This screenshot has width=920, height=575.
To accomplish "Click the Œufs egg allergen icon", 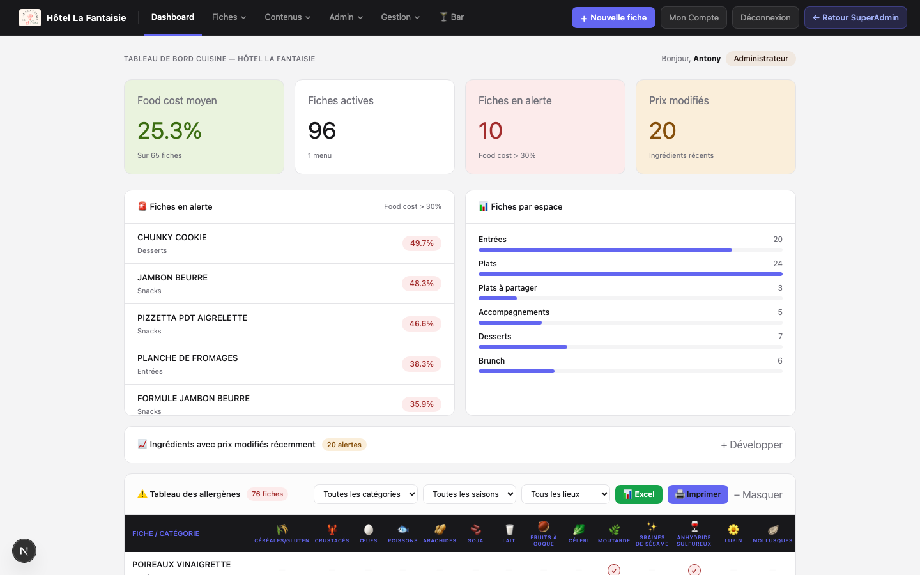I will 369,529.
